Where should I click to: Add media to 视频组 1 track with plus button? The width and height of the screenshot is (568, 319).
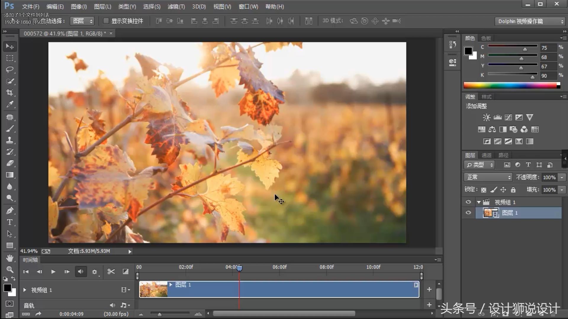pyautogui.click(x=429, y=289)
